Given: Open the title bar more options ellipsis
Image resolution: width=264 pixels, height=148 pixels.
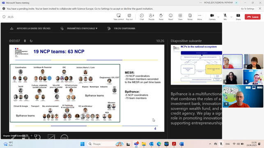Looking at the screenshot, I should click(x=200, y=3).
